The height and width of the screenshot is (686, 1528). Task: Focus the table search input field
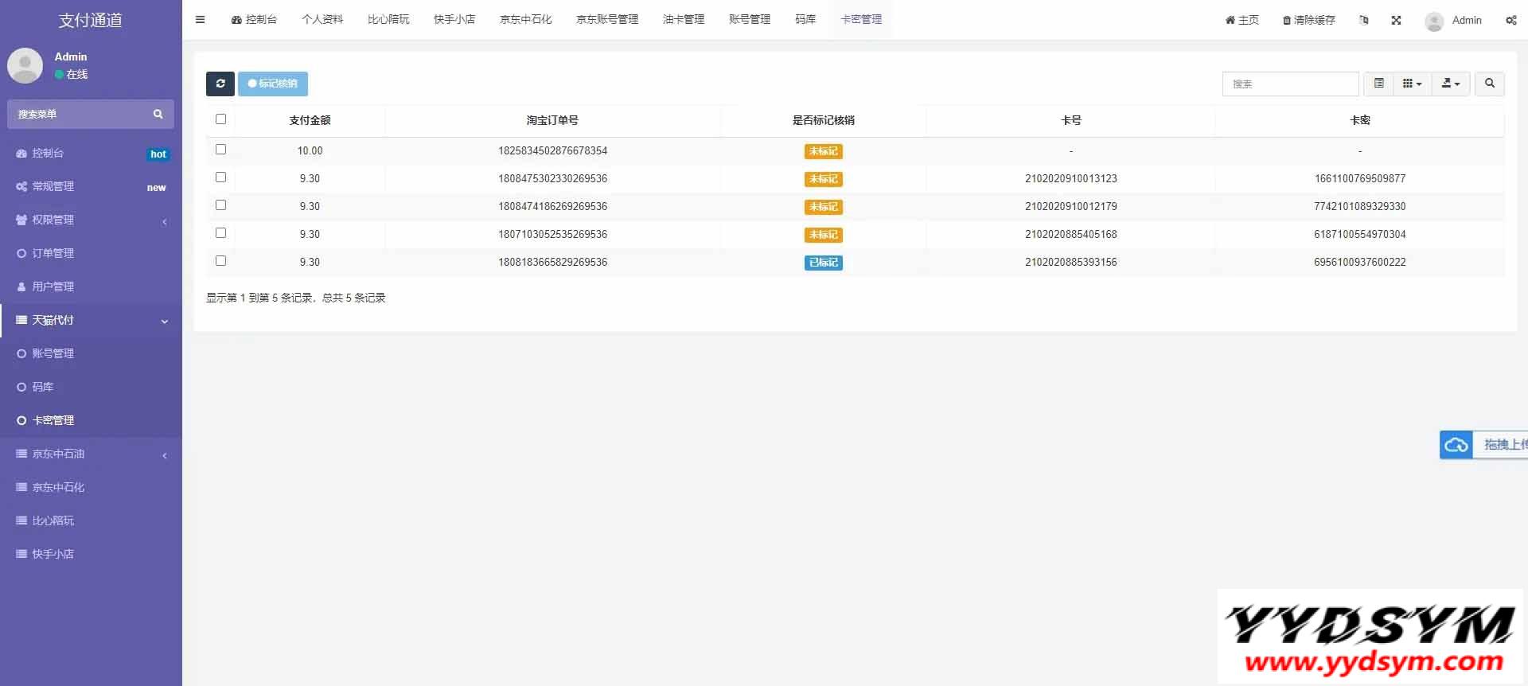click(1289, 84)
